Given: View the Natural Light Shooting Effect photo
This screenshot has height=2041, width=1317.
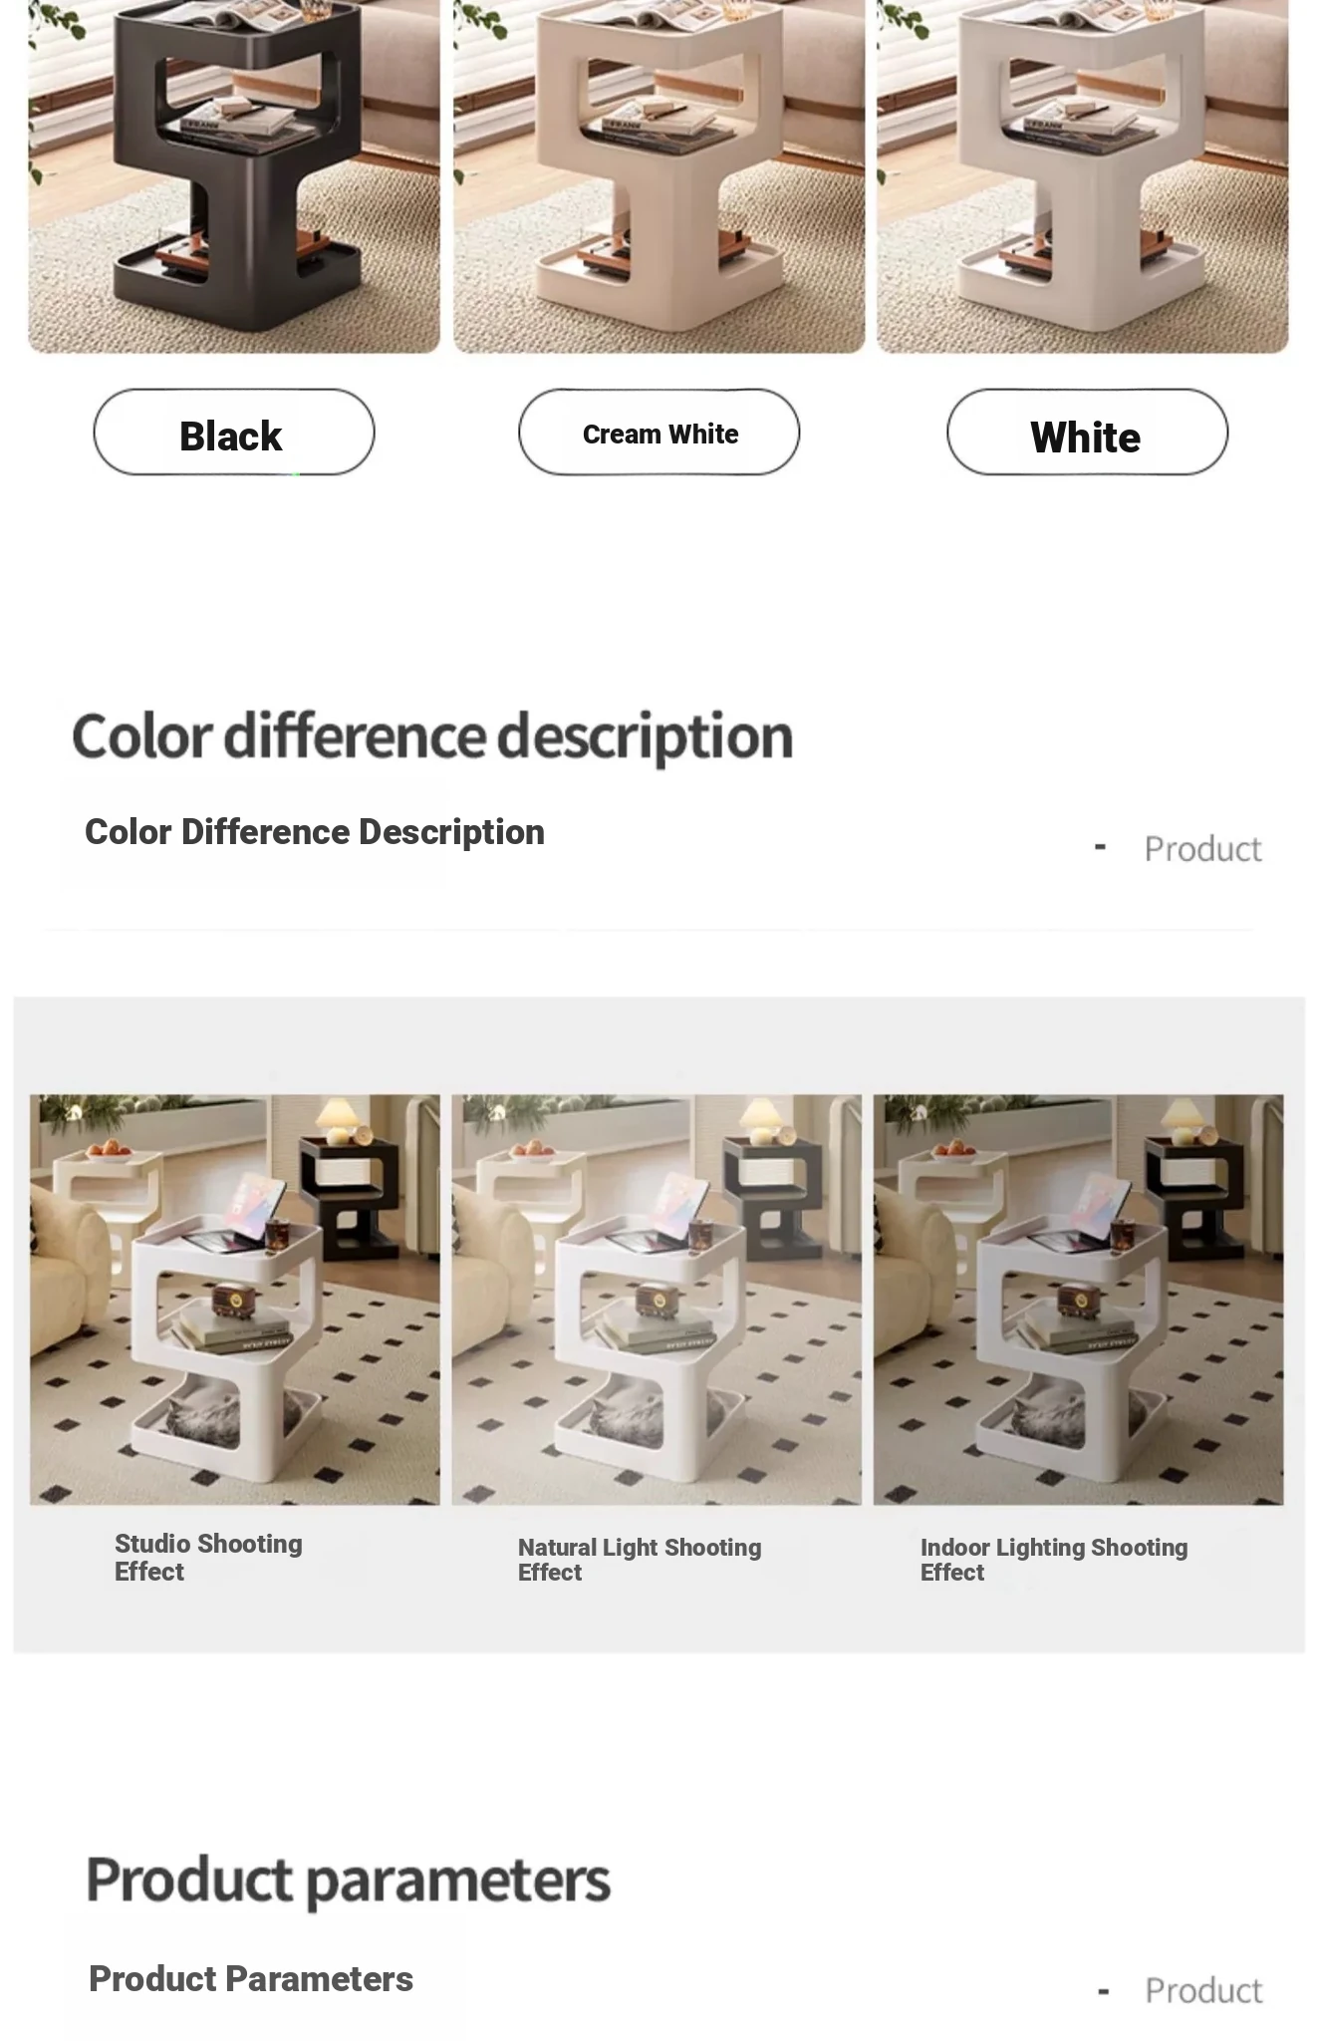Looking at the screenshot, I should click(x=657, y=1300).
